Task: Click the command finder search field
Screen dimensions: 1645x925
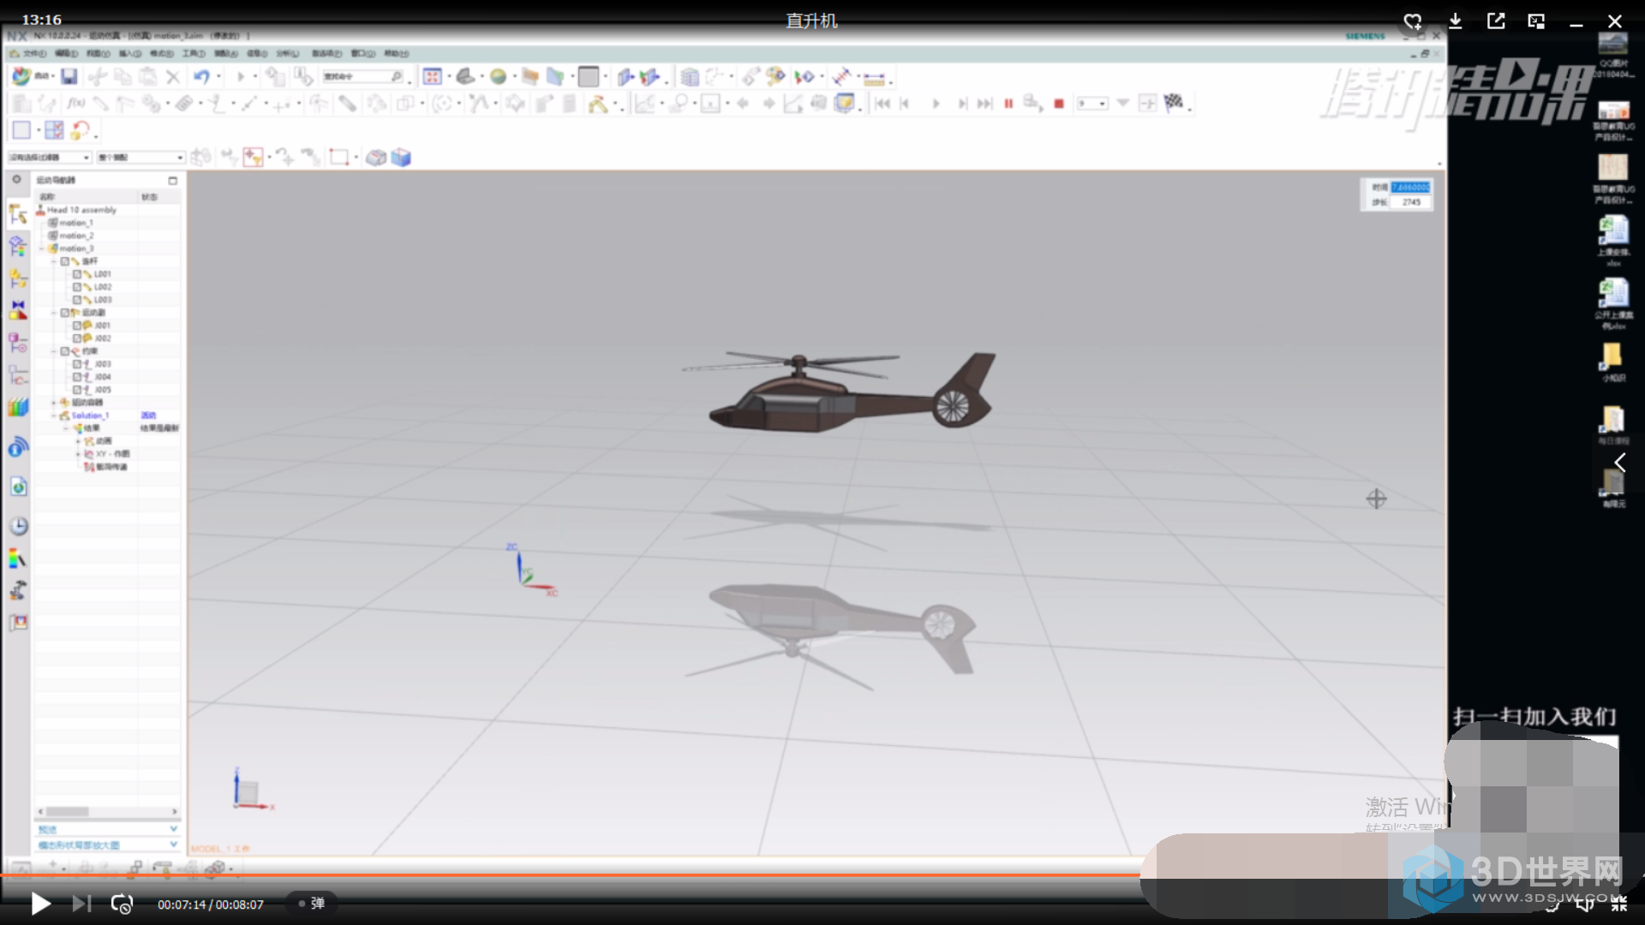Action: [x=362, y=77]
